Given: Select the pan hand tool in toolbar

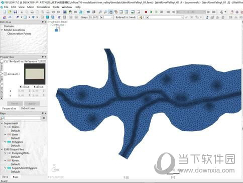Looking at the screenshot, I should point(110,12).
